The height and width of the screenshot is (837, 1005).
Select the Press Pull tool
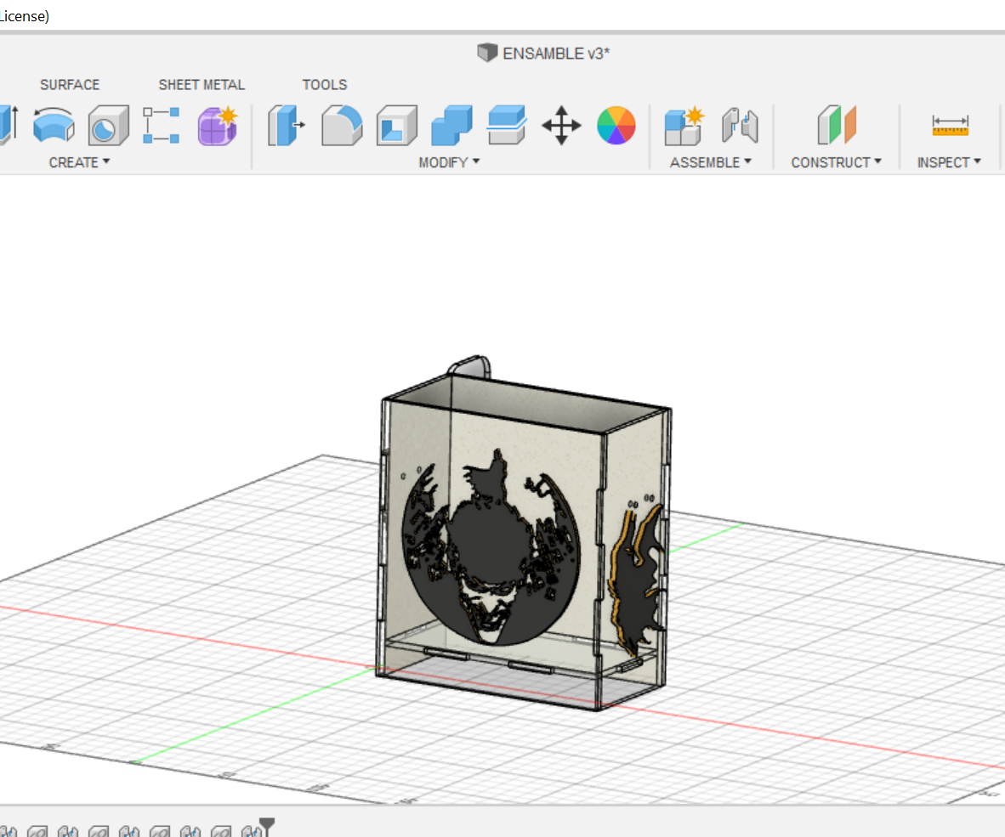pyautogui.click(x=287, y=126)
